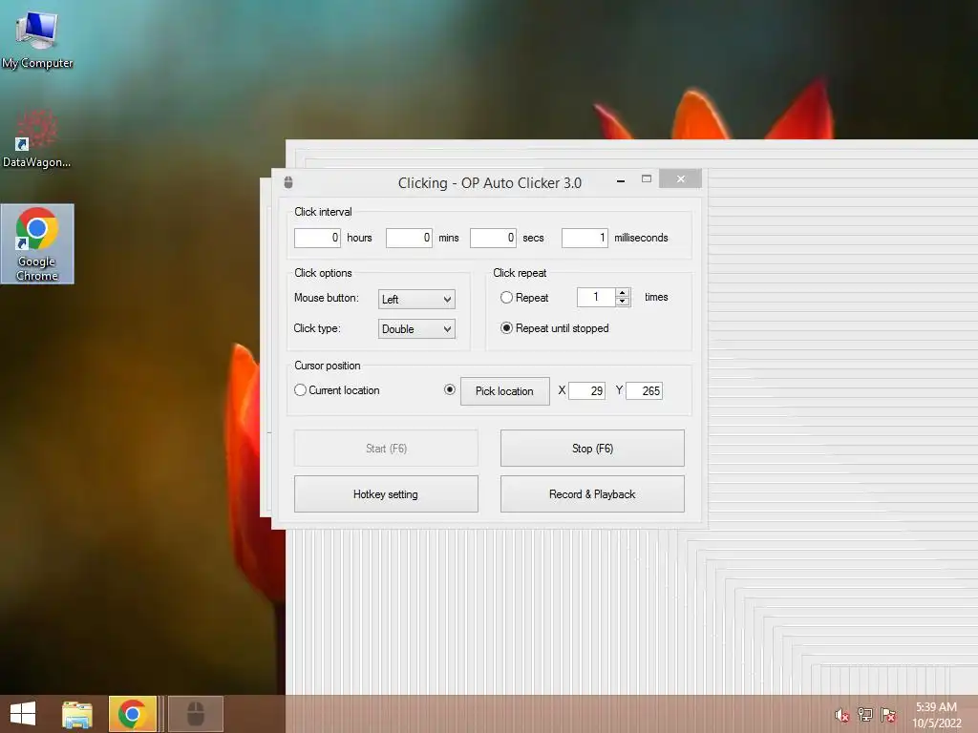Click the Stop (F6) button
Screen dimensions: 978x733
click(x=592, y=449)
